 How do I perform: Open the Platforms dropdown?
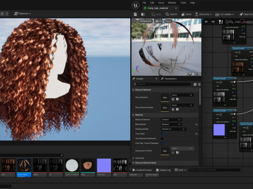click(x=22, y=14)
